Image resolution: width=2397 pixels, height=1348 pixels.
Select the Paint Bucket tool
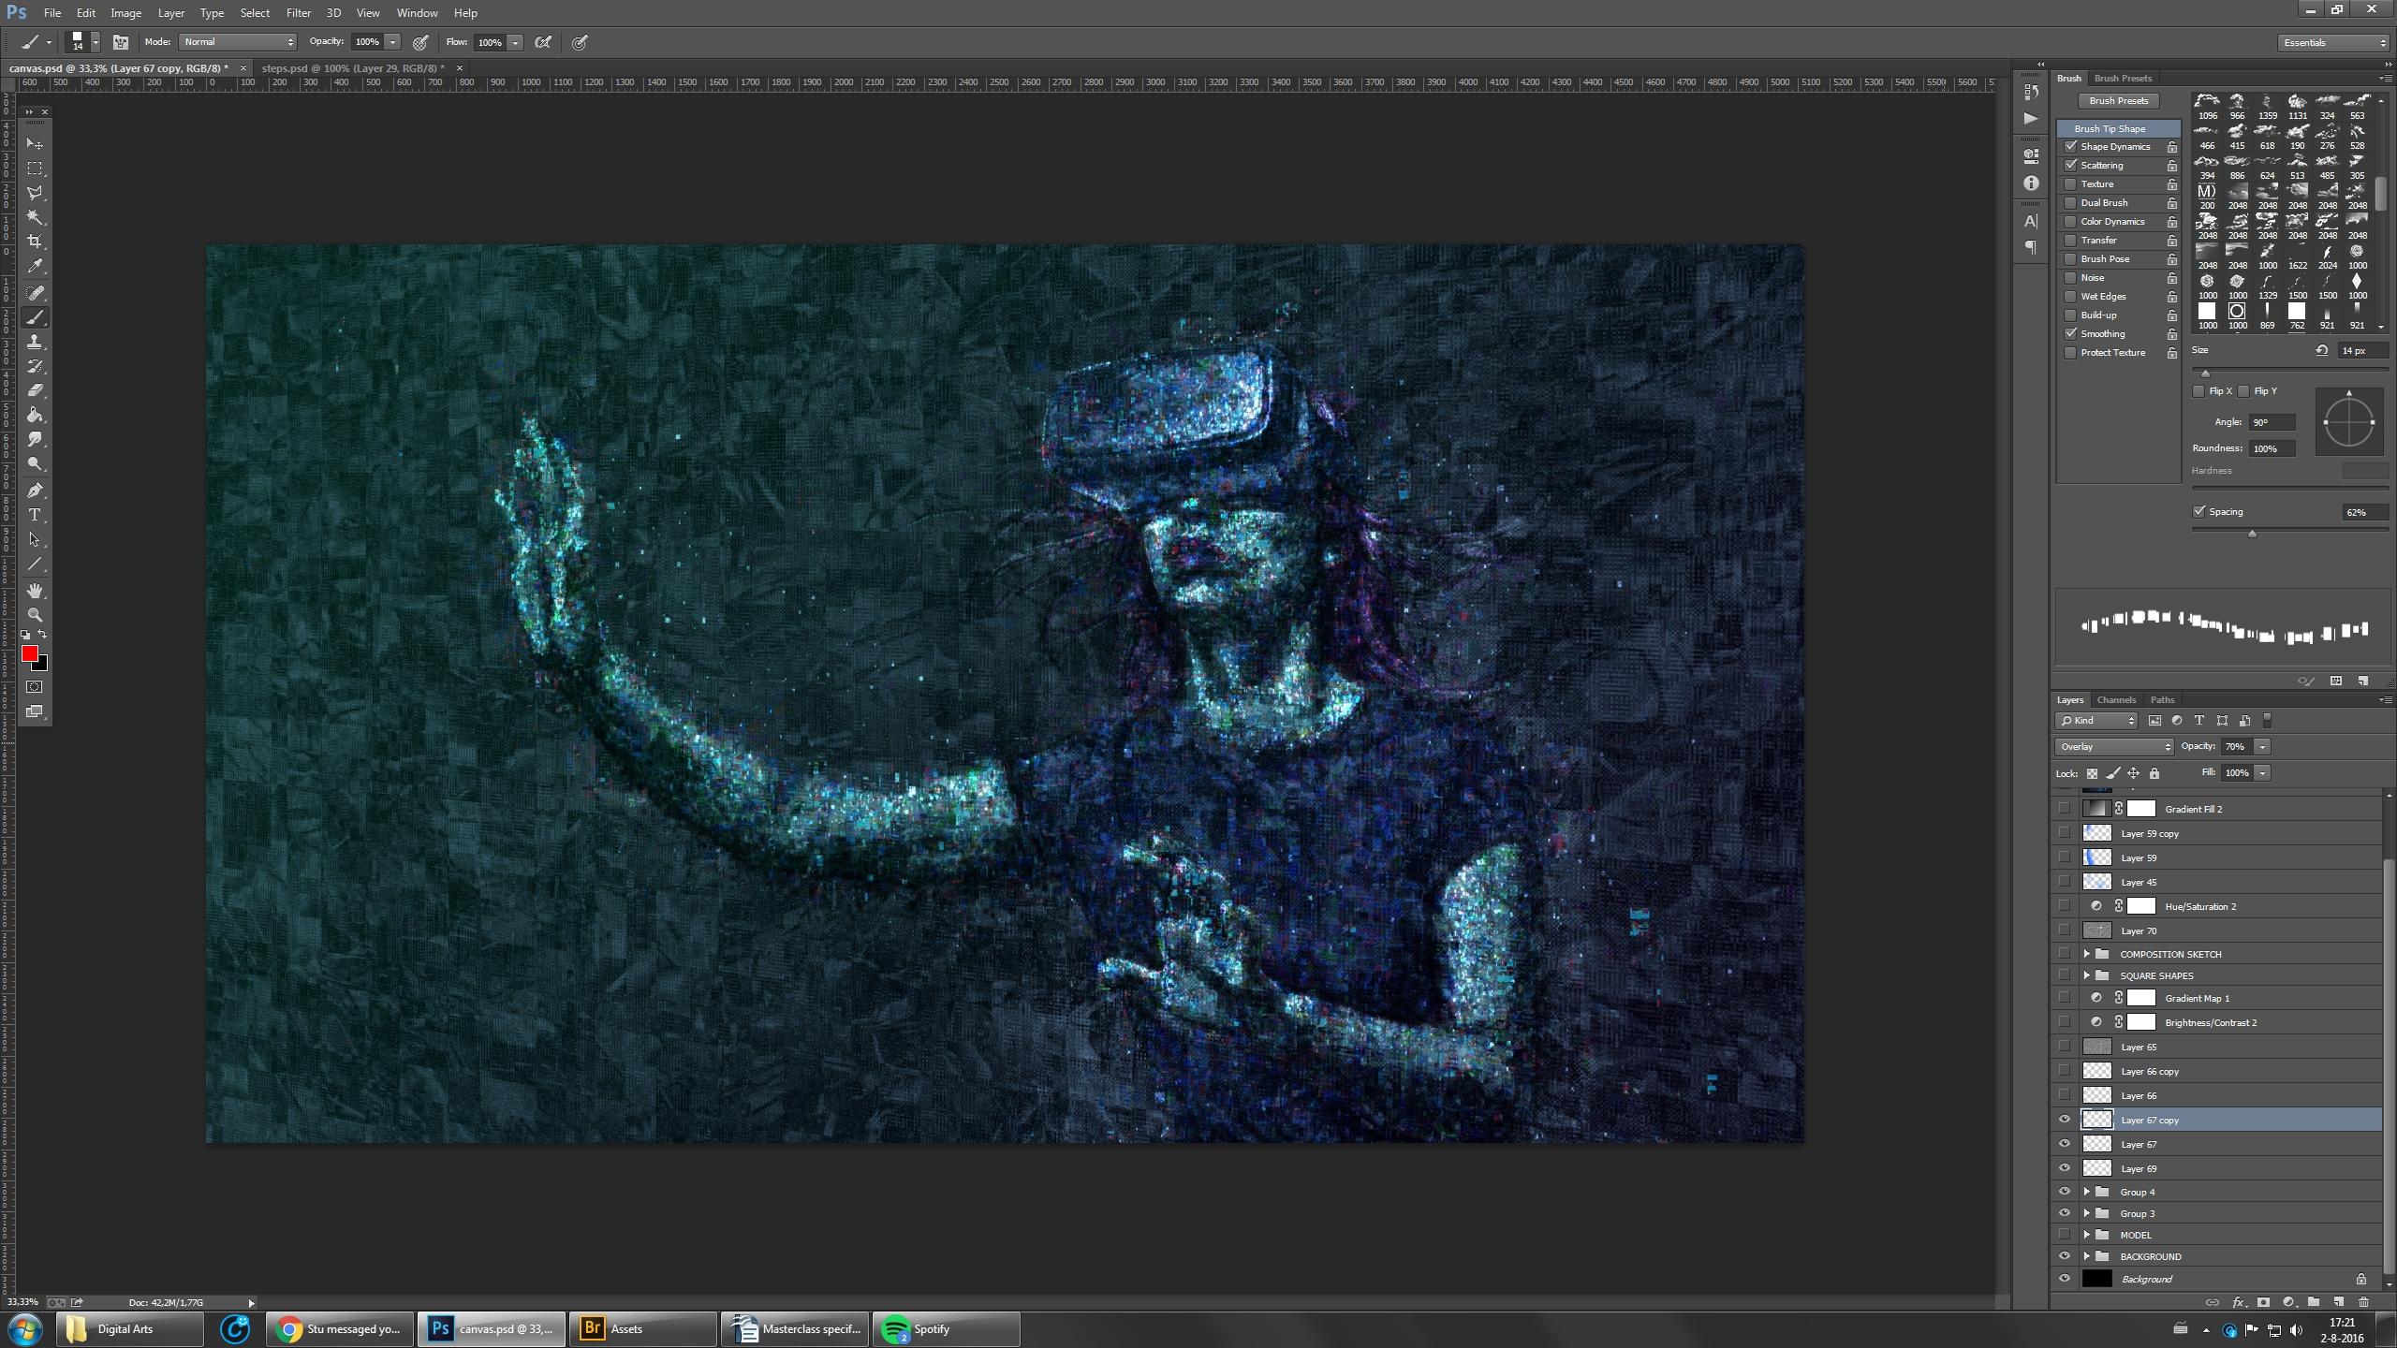[x=35, y=415]
